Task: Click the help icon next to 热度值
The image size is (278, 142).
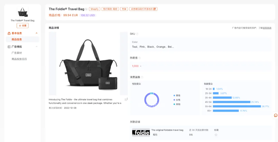Action: coord(140,58)
